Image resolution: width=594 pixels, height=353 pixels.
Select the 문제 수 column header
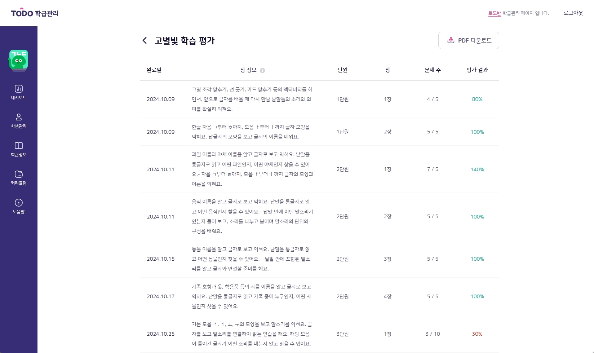(433, 70)
